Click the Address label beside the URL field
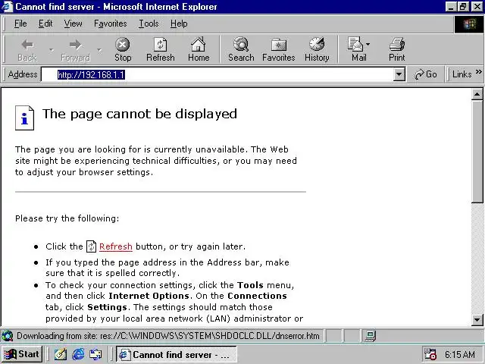Image resolution: width=485 pixels, height=364 pixels. (23, 74)
